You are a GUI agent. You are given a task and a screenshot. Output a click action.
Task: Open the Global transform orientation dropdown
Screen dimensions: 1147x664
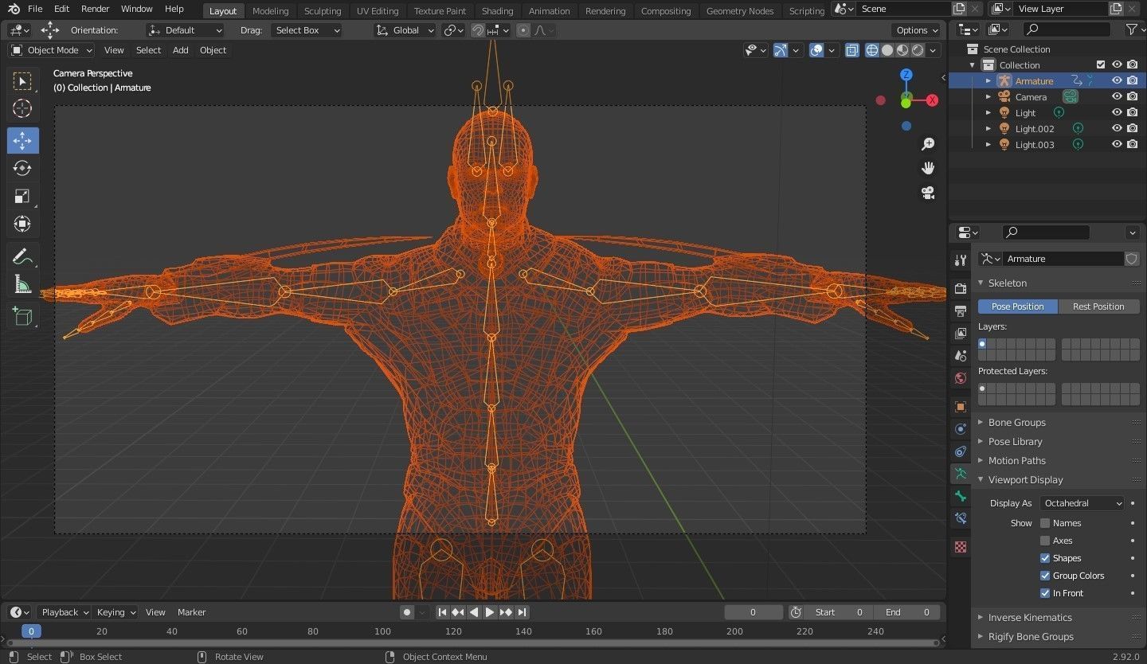click(x=405, y=30)
